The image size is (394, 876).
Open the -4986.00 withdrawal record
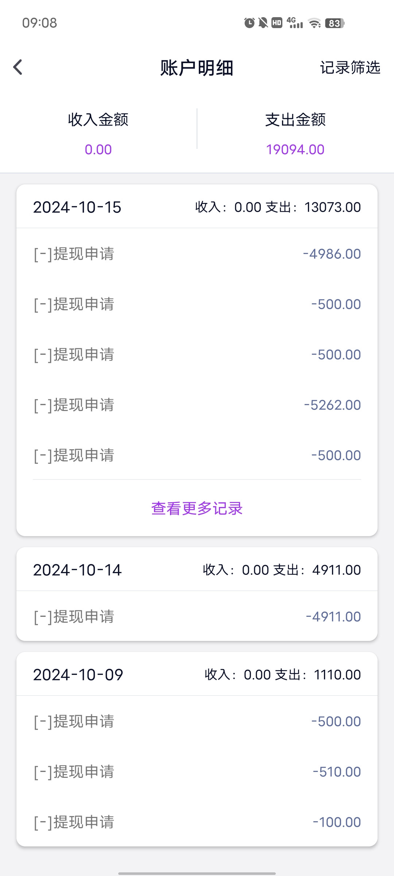point(197,254)
